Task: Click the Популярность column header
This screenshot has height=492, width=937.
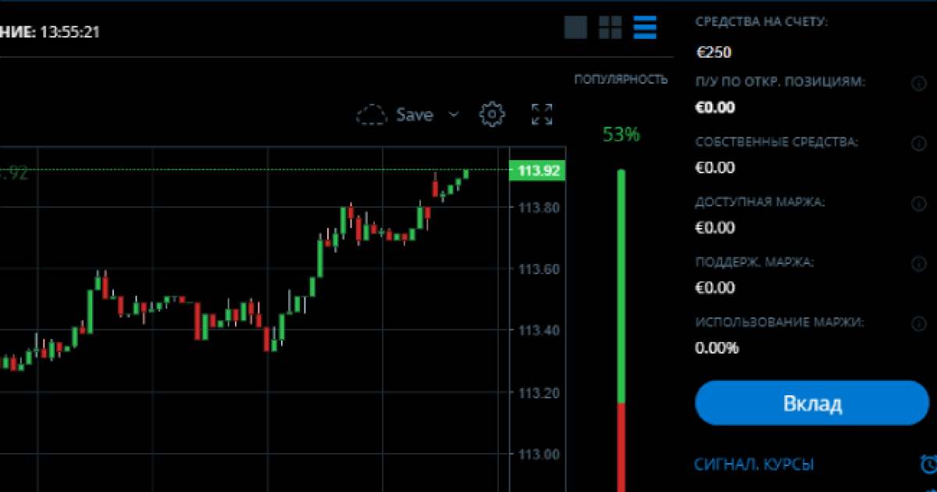Action: (621, 80)
